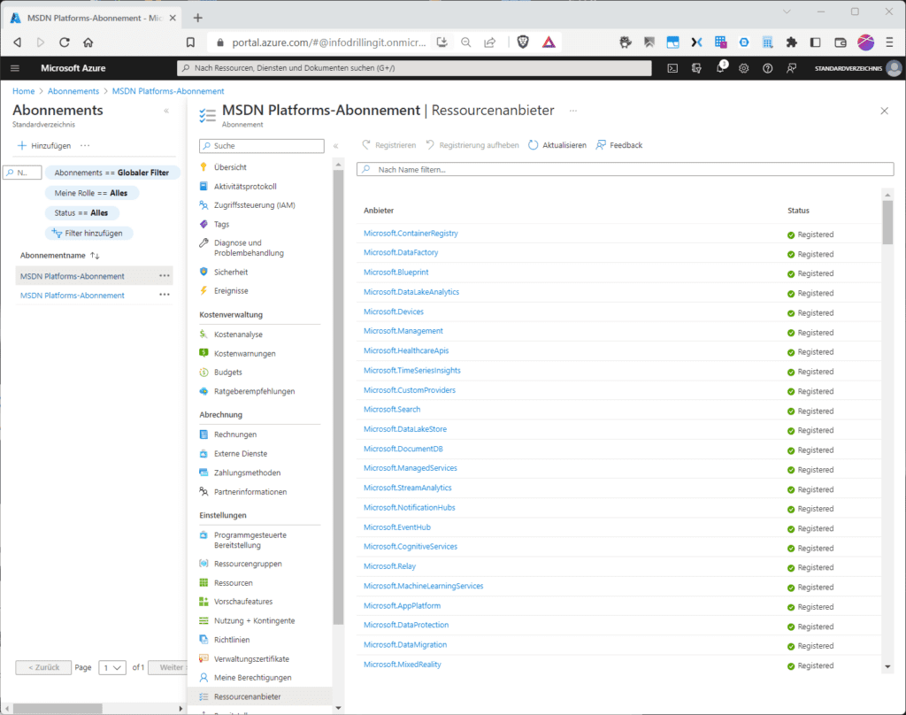Click the Brave shields icon
Screen dimensions: 906x715
[523, 42]
